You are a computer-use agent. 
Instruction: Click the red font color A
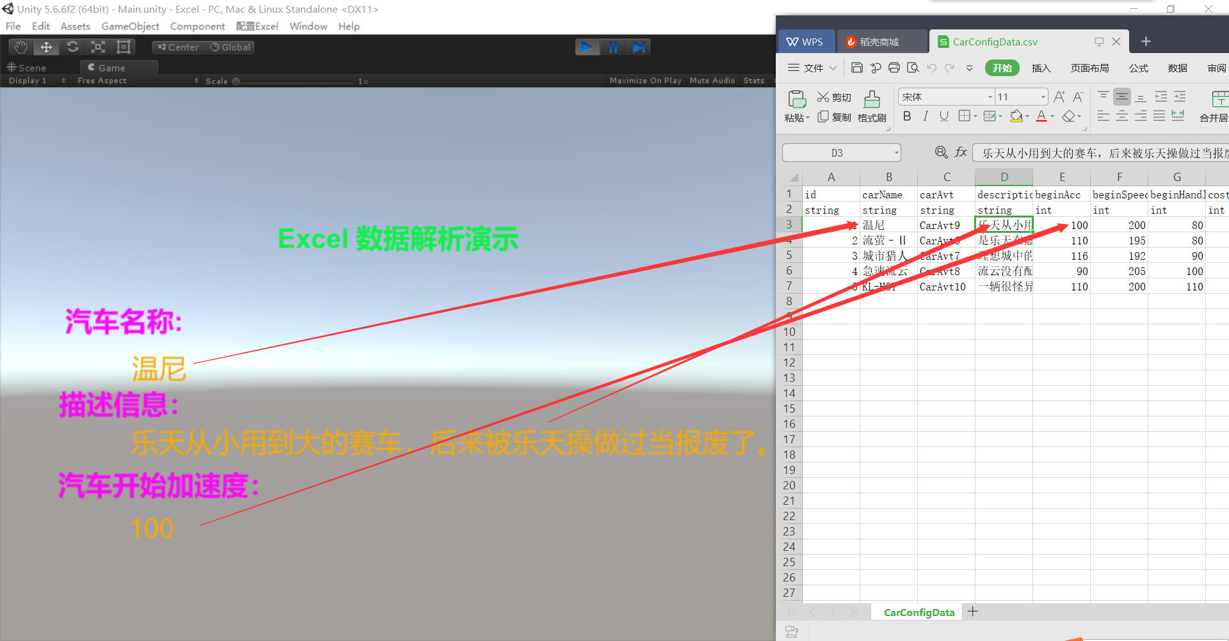(x=1041, y=116)
